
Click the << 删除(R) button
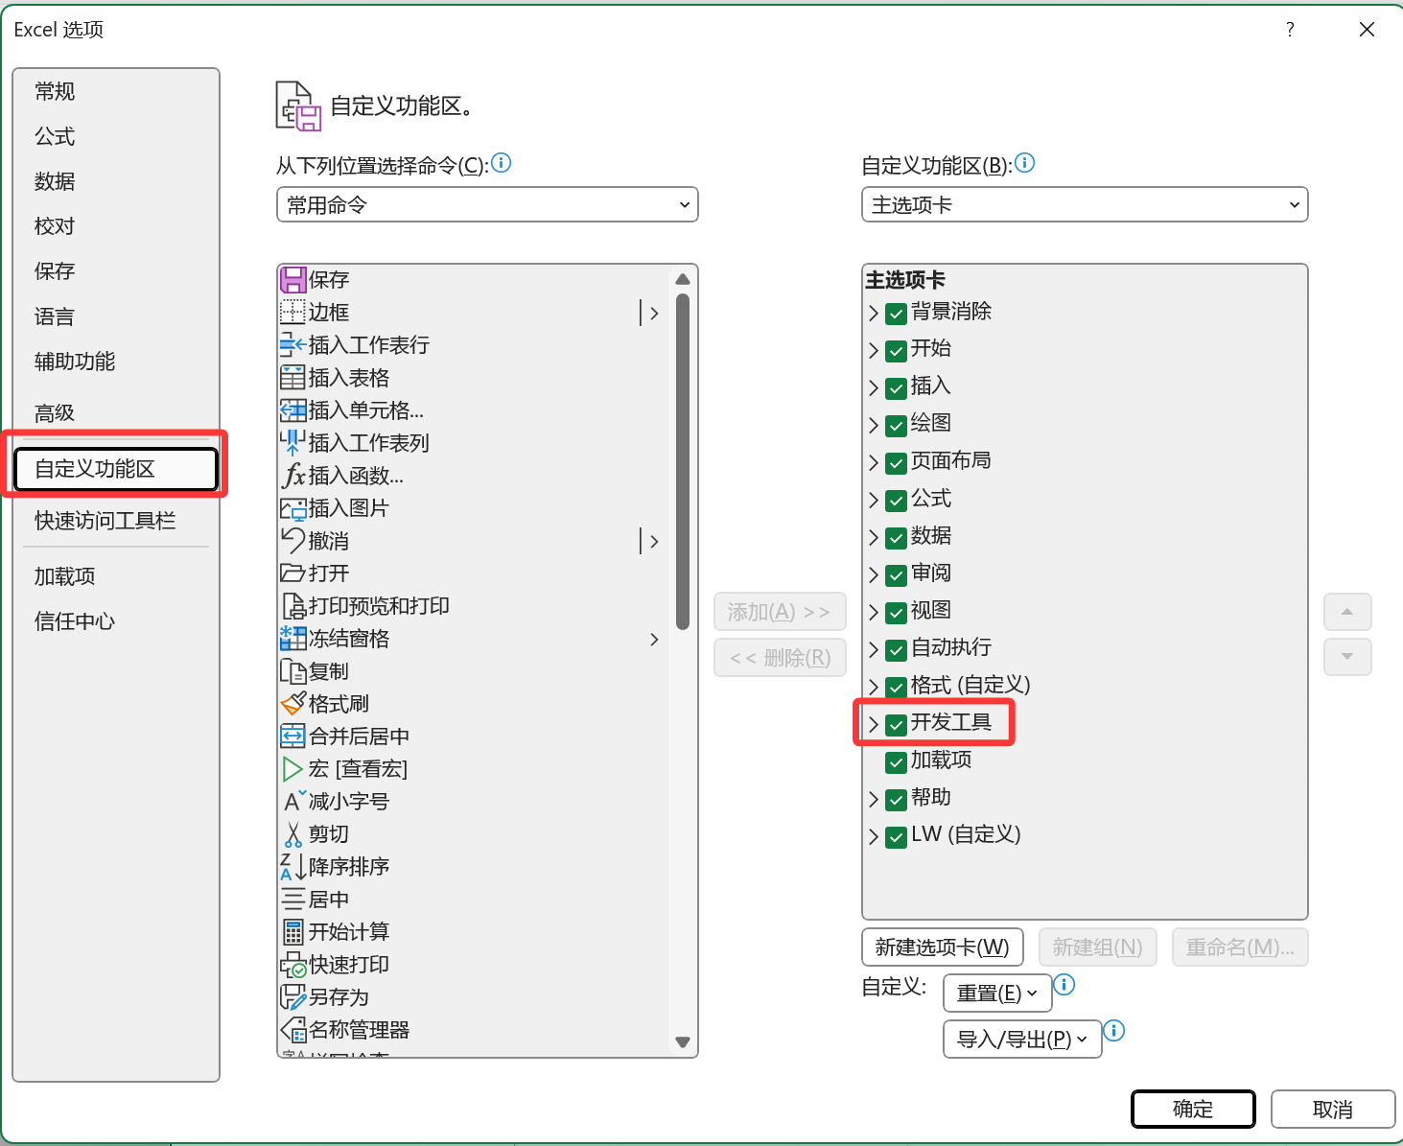780,658
